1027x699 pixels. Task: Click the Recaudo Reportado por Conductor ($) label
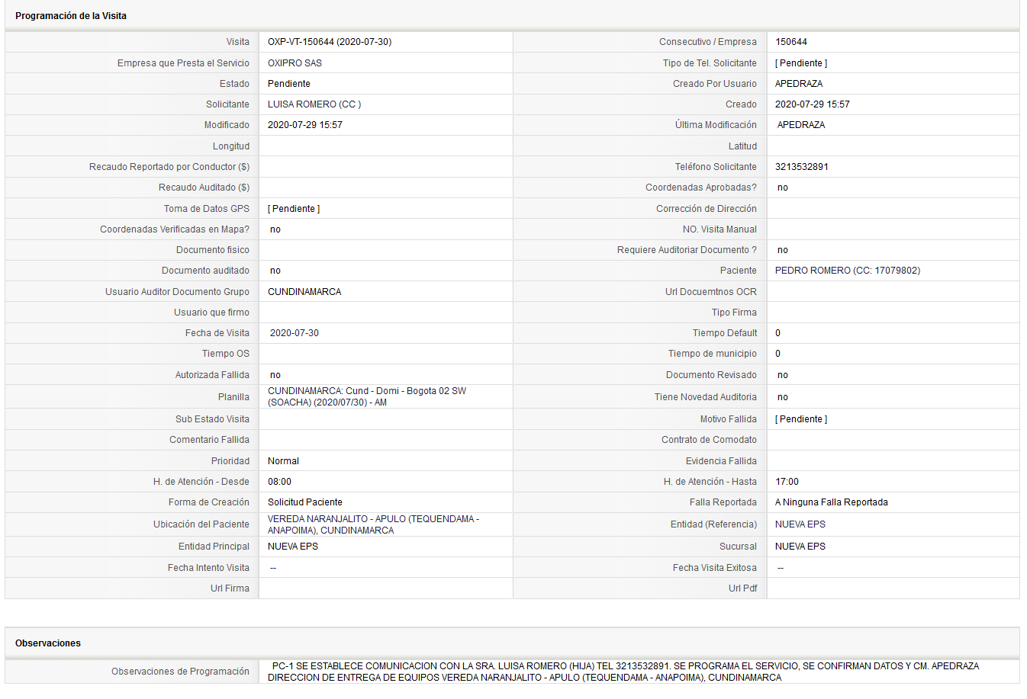(169, 167)
